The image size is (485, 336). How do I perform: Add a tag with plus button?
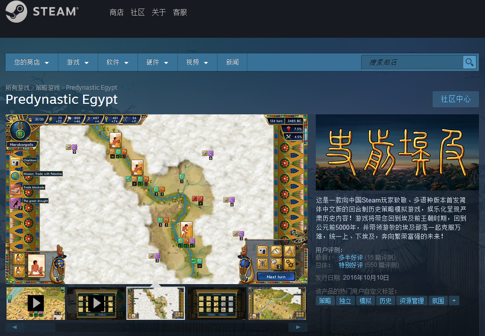click(454, 300)
